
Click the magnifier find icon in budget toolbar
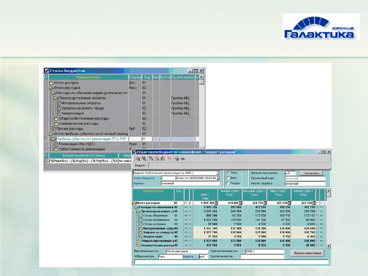(144, 159)
